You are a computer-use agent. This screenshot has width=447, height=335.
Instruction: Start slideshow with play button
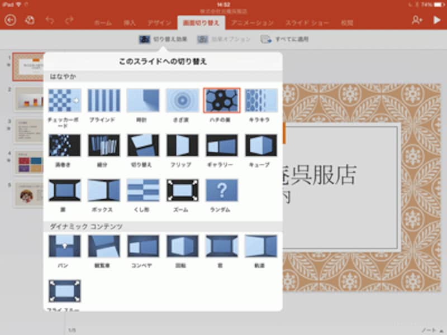[437, 20]
